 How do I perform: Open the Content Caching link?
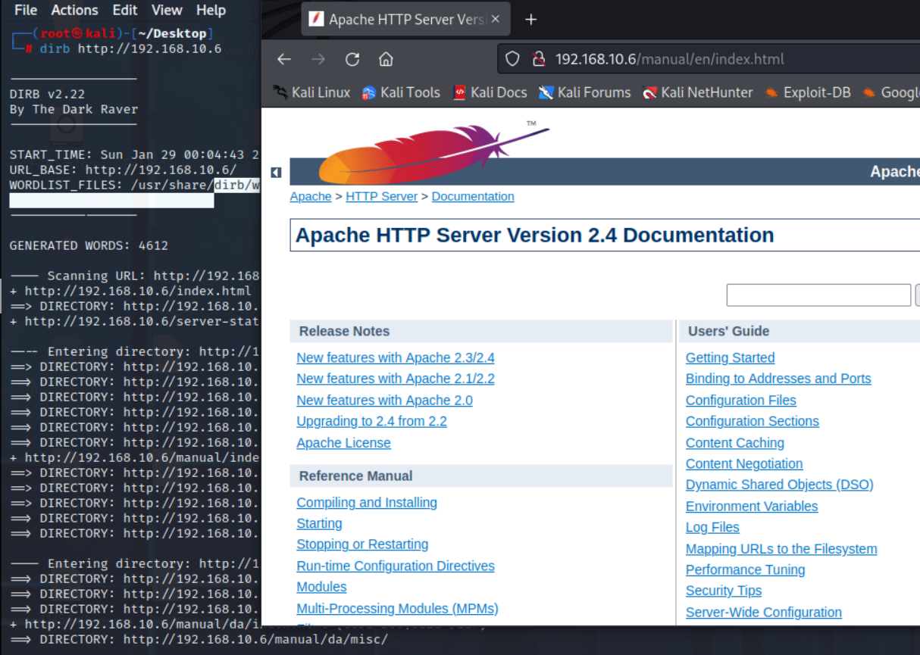coord(735,443)
